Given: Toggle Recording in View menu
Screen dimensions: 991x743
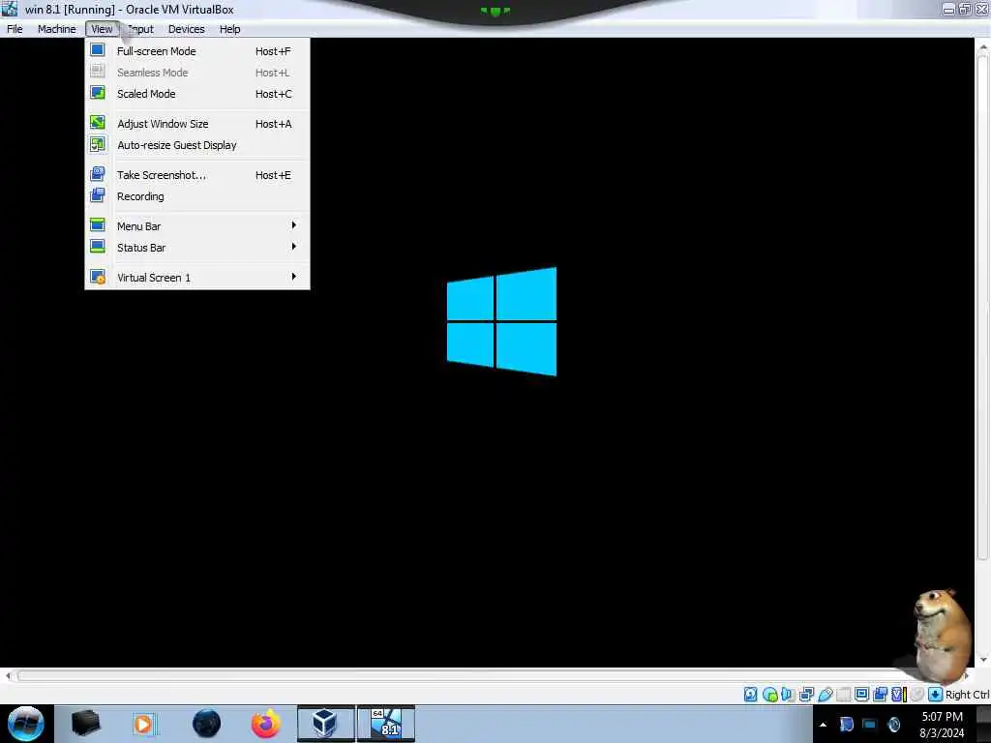Looking at the screenshot, I should [x=197, y=196].
